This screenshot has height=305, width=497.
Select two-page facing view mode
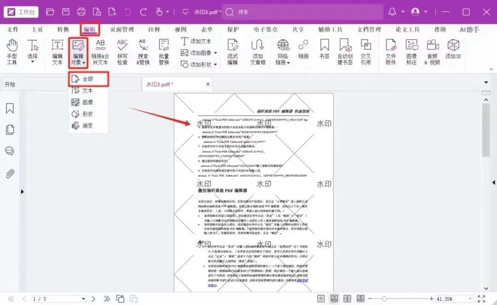coord(347,299)
